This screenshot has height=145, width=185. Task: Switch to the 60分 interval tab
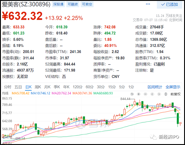[90, 87]
